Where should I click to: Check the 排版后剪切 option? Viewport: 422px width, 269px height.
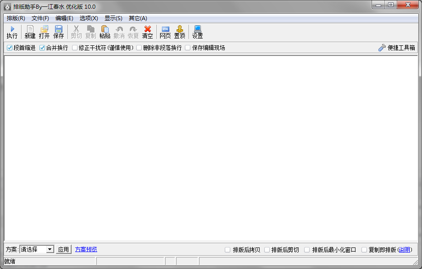tap(267, 250)
